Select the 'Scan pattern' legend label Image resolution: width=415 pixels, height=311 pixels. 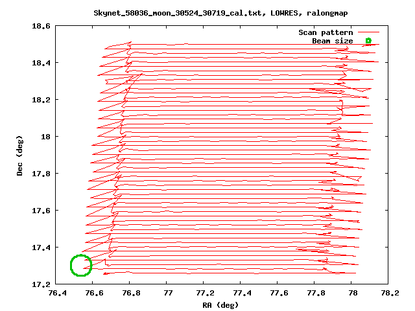(x=326, y=32)
